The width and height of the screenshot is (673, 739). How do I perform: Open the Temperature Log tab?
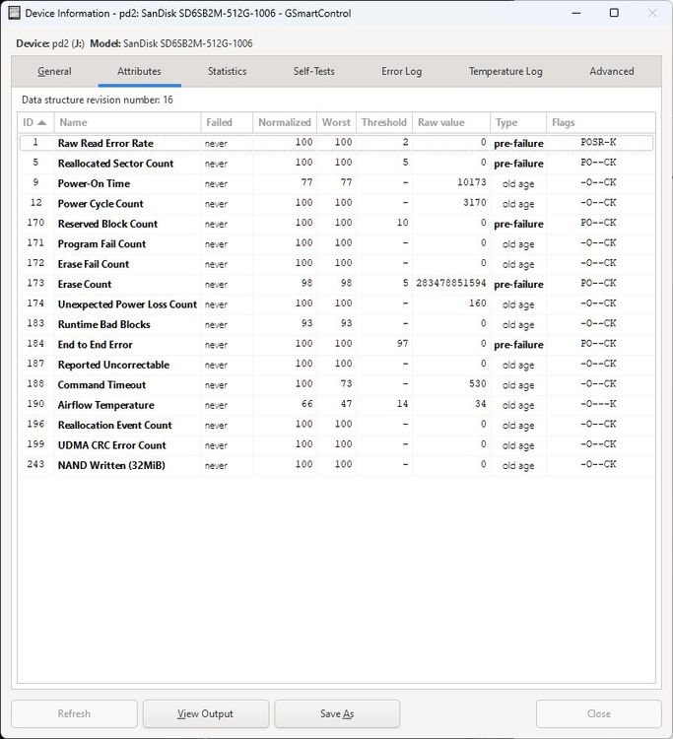coord(505,71)
